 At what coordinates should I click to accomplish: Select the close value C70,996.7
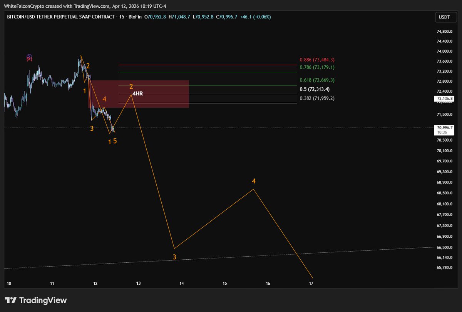point(227,17)
